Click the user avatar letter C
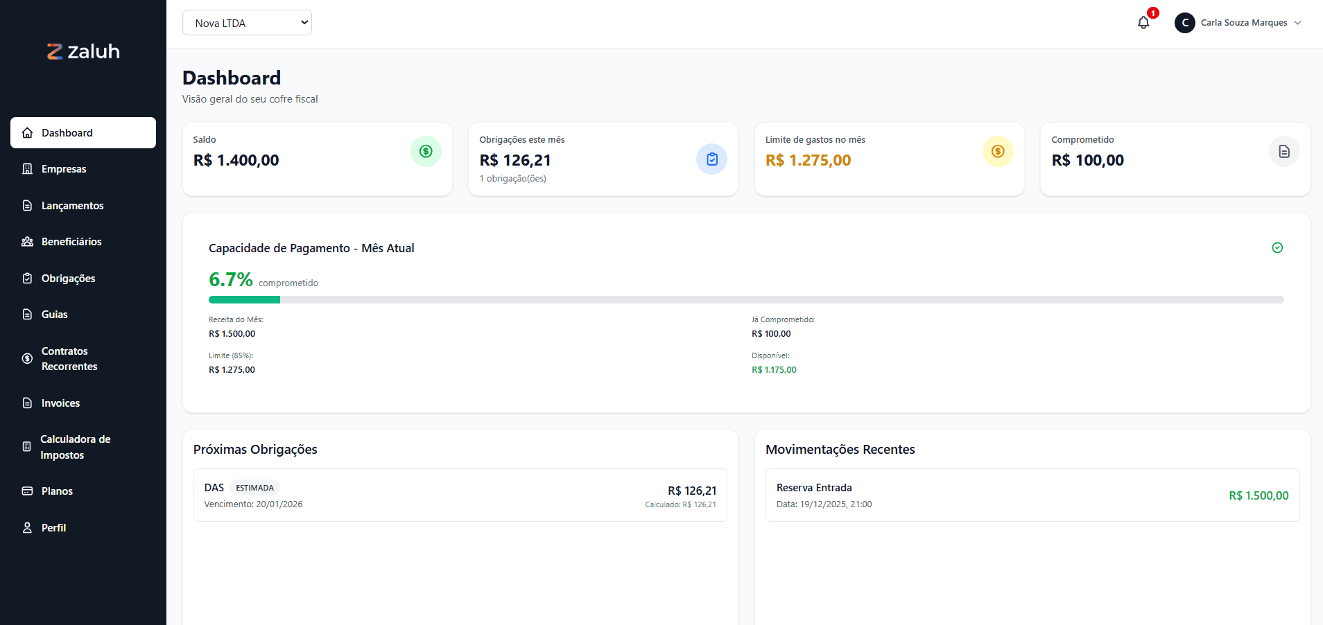Image resolution: width=1323 pixels, height=625 pixels. point(1184,23)
